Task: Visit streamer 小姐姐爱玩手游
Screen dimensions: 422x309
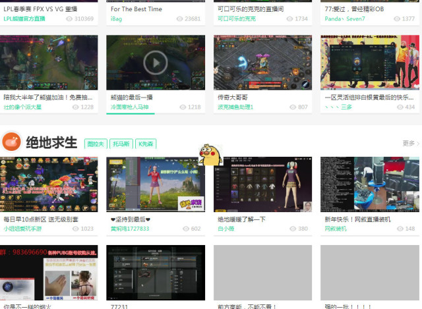Action: tap(22, 229)
